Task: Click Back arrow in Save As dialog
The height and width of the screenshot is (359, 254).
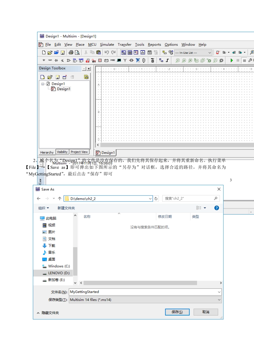Action: (x=39, y=198)
